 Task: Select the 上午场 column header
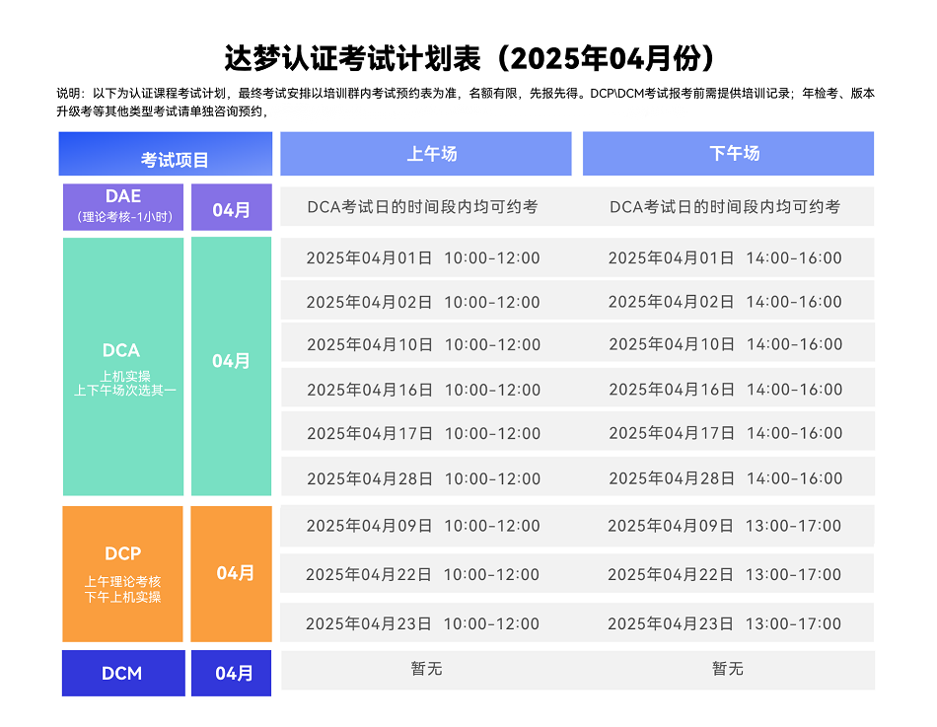coord(426,154)
